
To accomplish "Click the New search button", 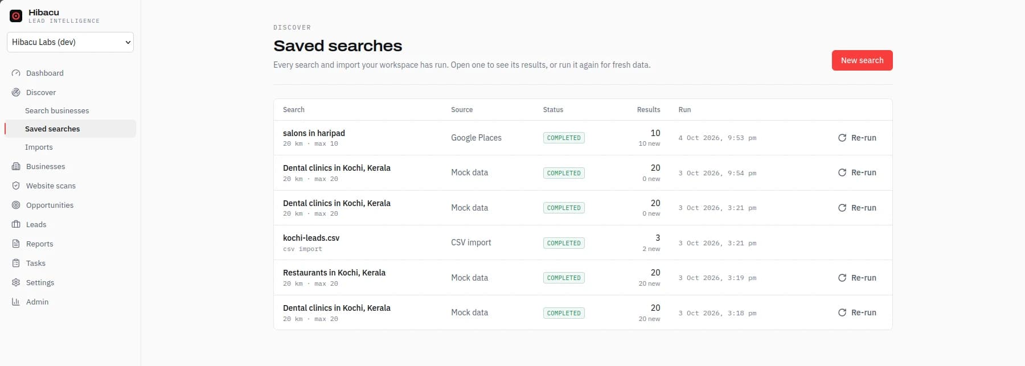I will point(862,60).
